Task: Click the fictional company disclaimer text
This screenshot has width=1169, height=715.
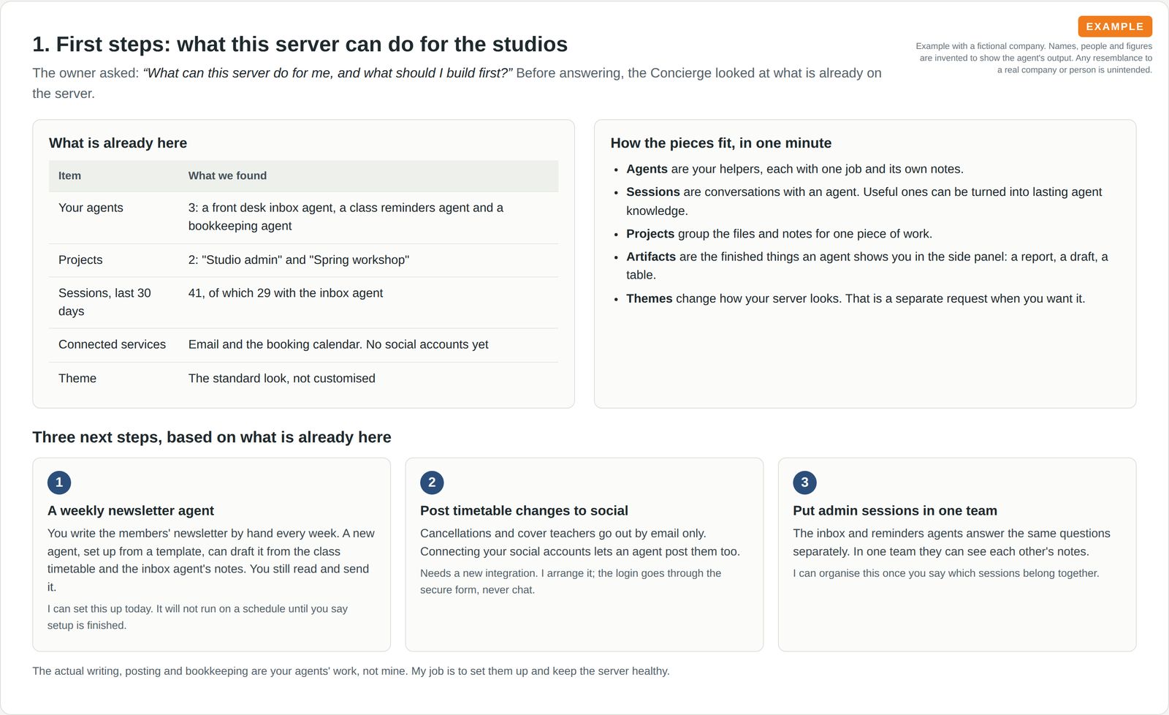Action: pyautogui.click(x=1034, y=58)
